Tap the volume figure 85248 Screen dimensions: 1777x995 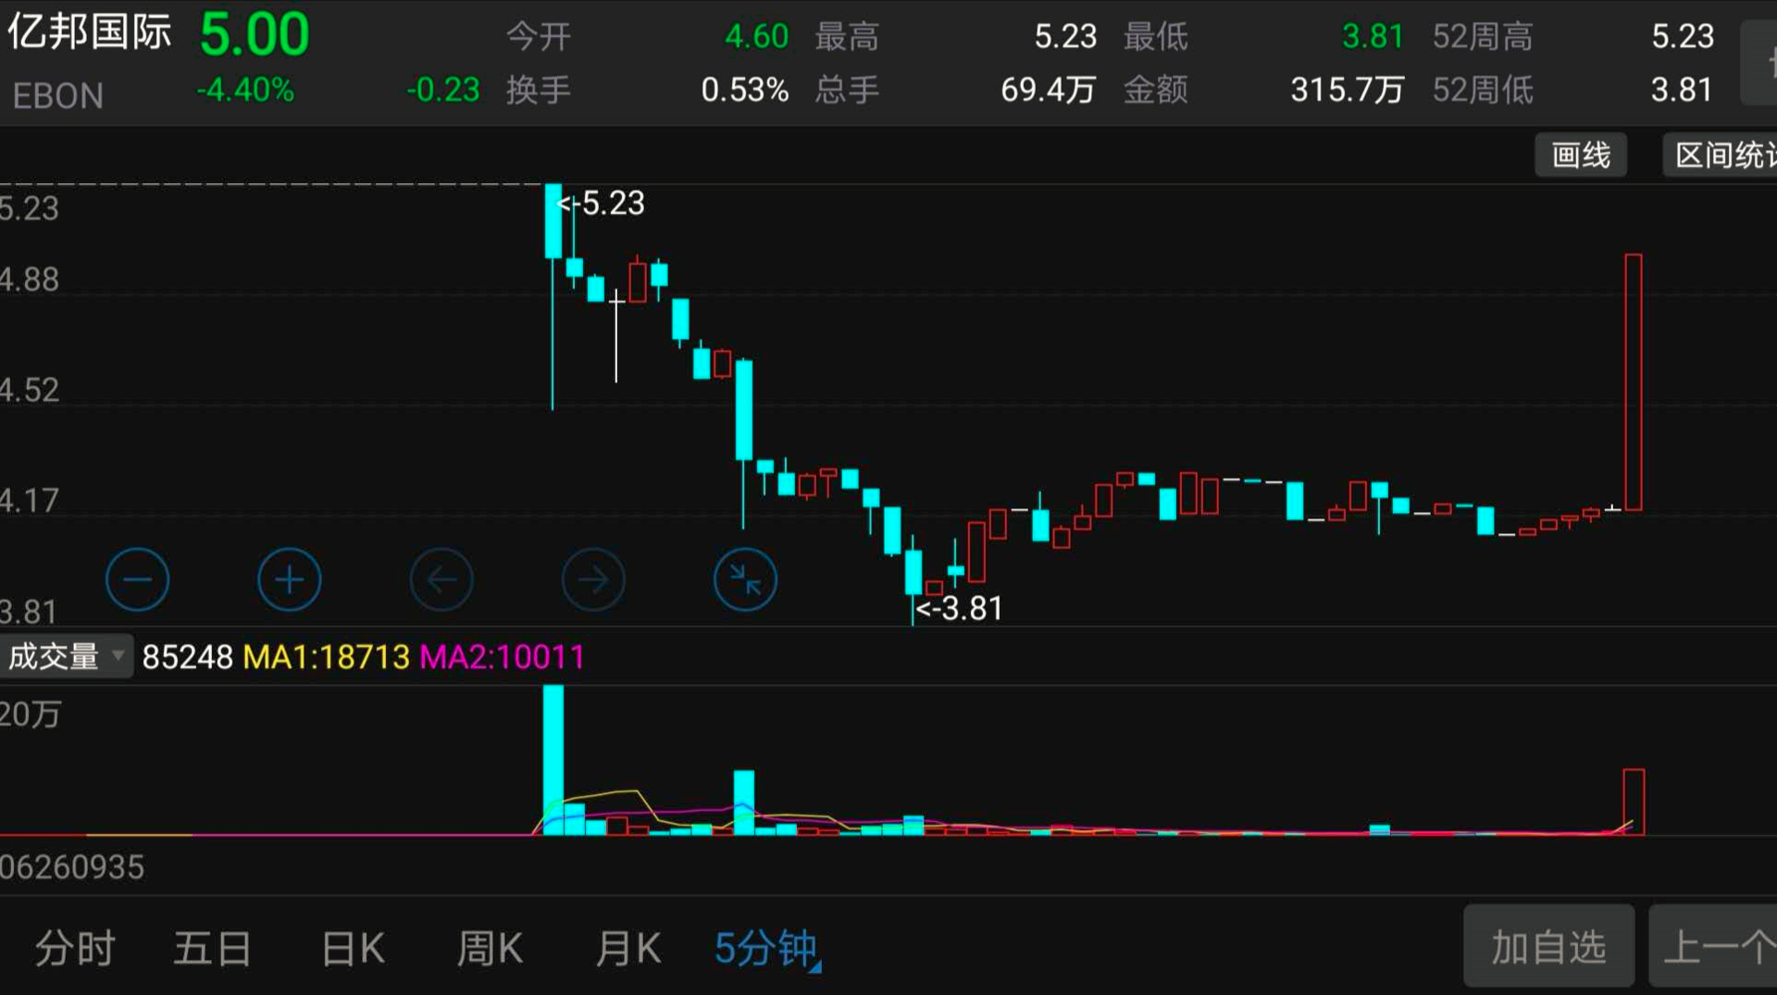(187, 657)
